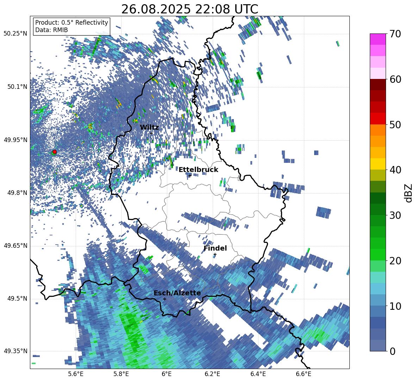Click the Ettelbruck city label

(198, 170)
